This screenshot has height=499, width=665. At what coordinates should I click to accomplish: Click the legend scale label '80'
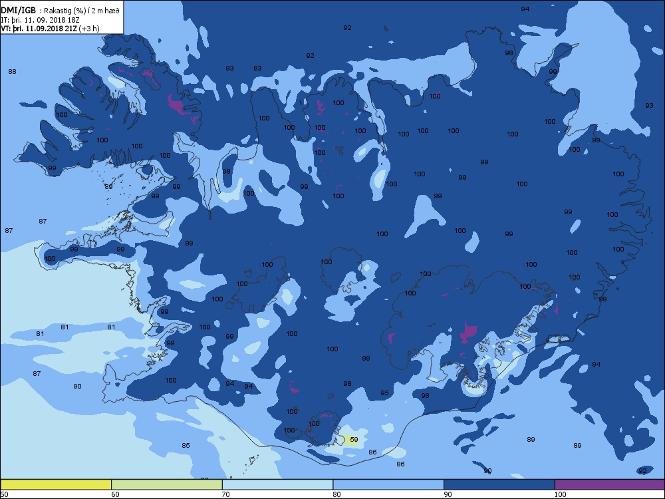point(336,494)
